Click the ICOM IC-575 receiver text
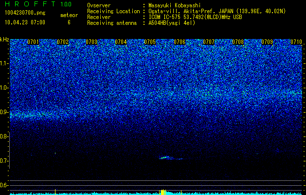This screenshot has width=306, height=195. 195,17
